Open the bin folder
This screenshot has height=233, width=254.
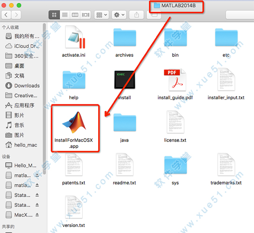[175, 37]
